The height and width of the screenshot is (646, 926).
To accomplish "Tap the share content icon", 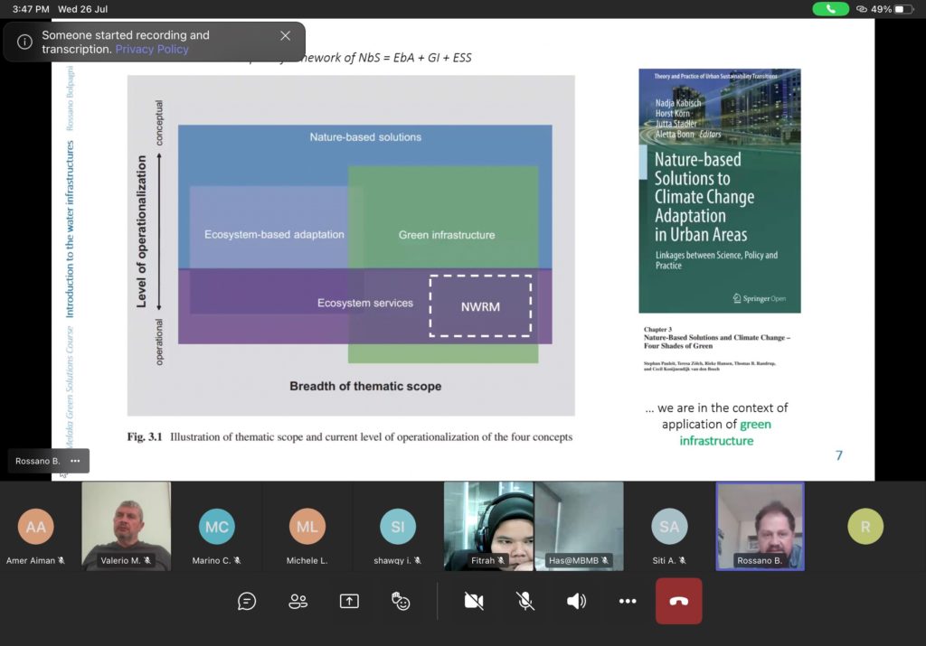I will [x=349, y=601].
